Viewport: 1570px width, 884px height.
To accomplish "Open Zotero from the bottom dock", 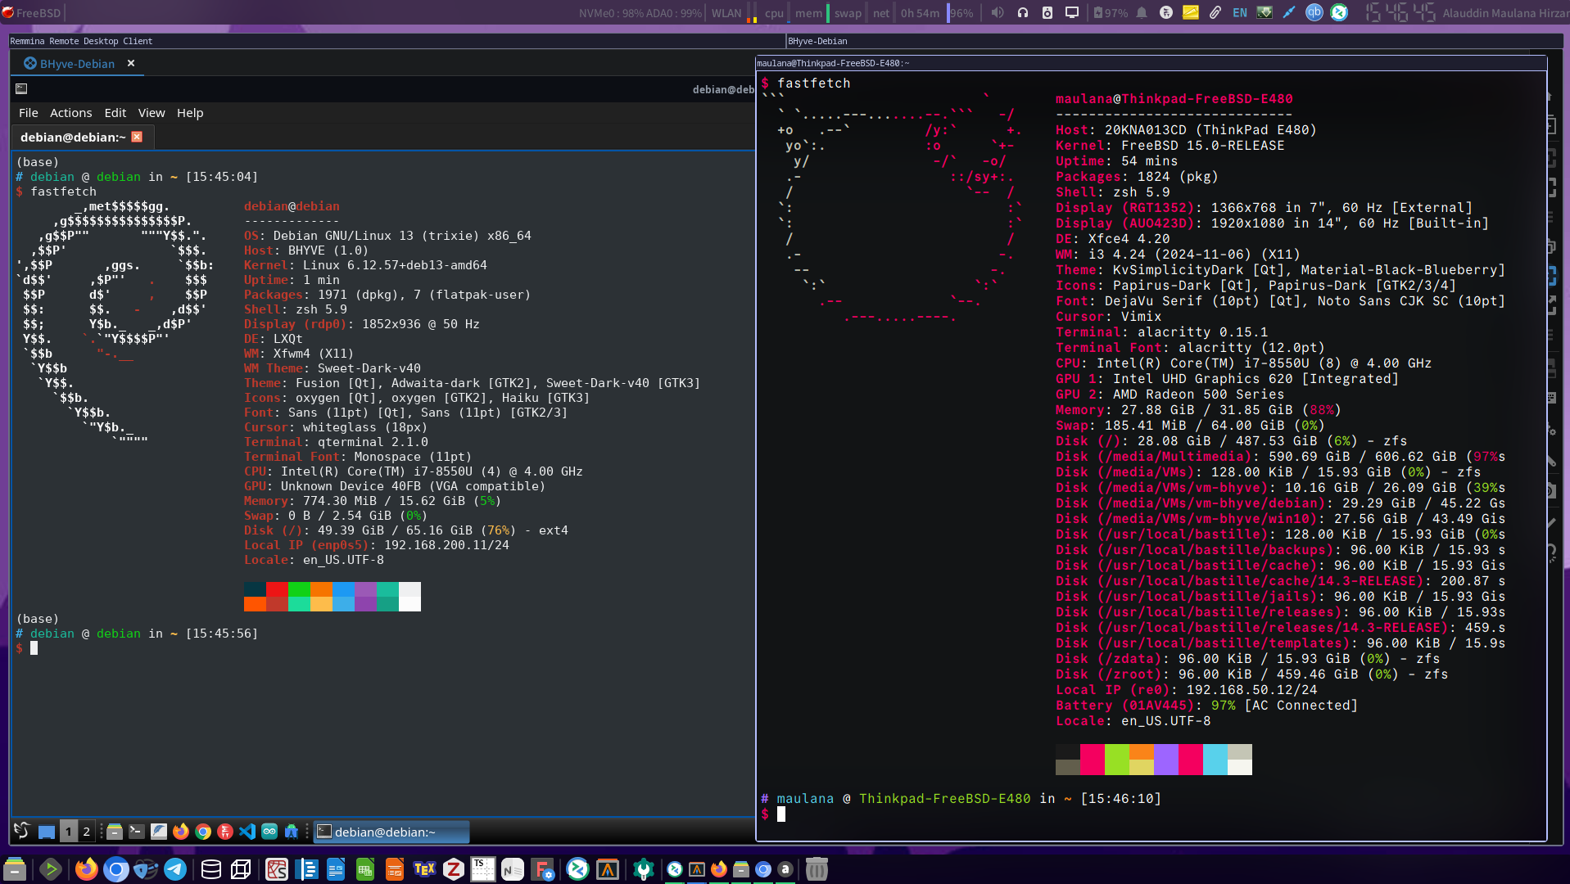I will point(453,869).
